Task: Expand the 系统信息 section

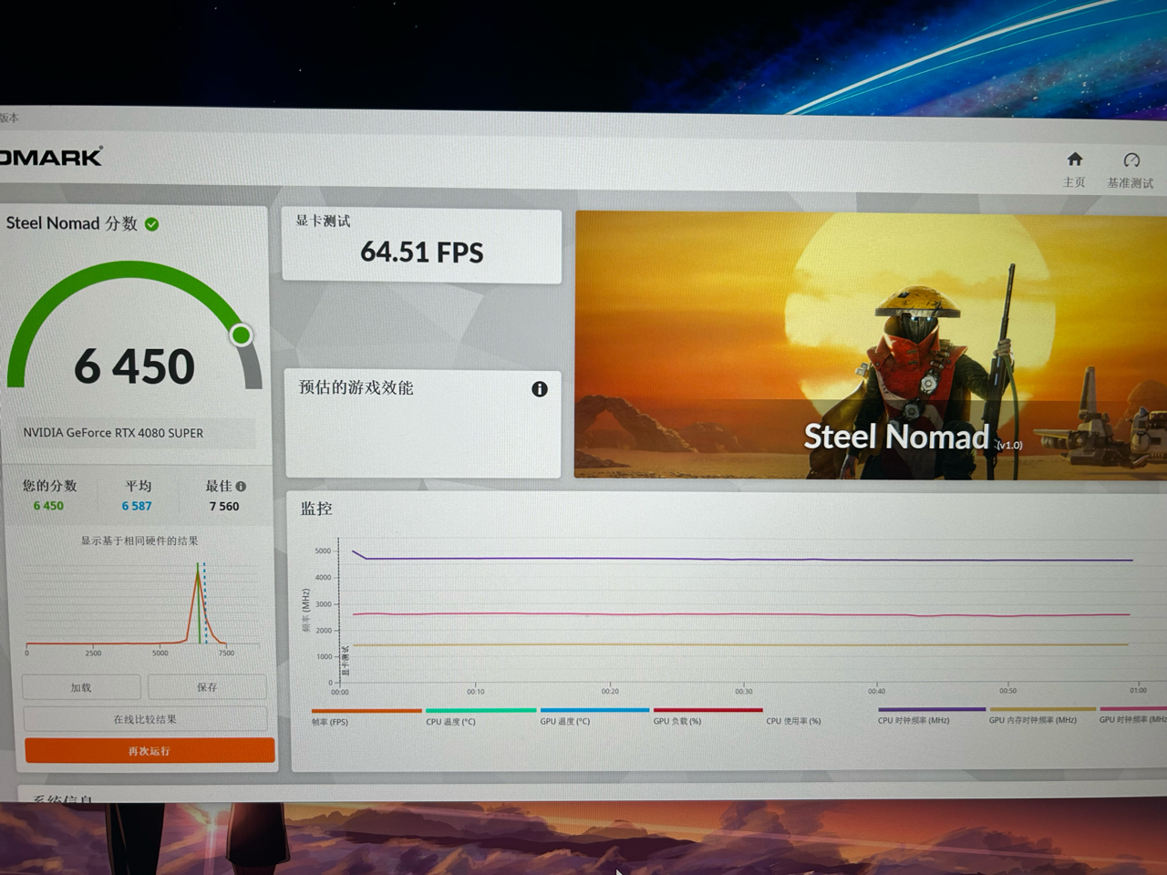Action: click(61, 799)
